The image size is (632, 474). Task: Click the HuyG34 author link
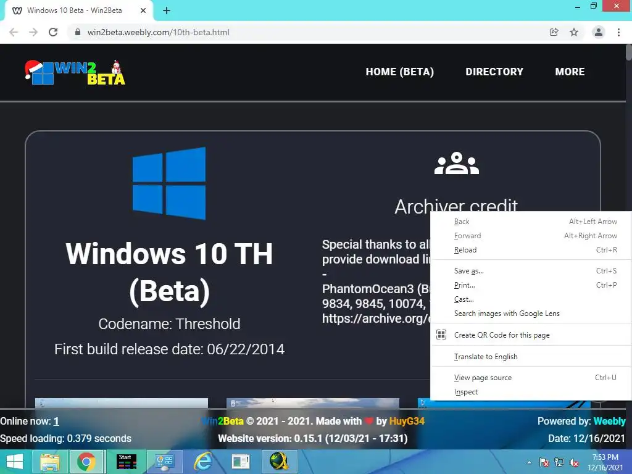pos(407,421)
